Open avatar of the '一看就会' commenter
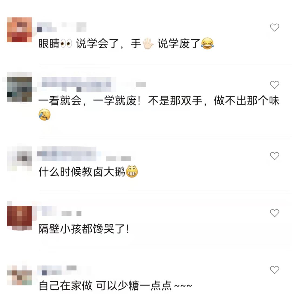Image resolution: width=292 pixels, height=302 pixels. coord(19,89)
